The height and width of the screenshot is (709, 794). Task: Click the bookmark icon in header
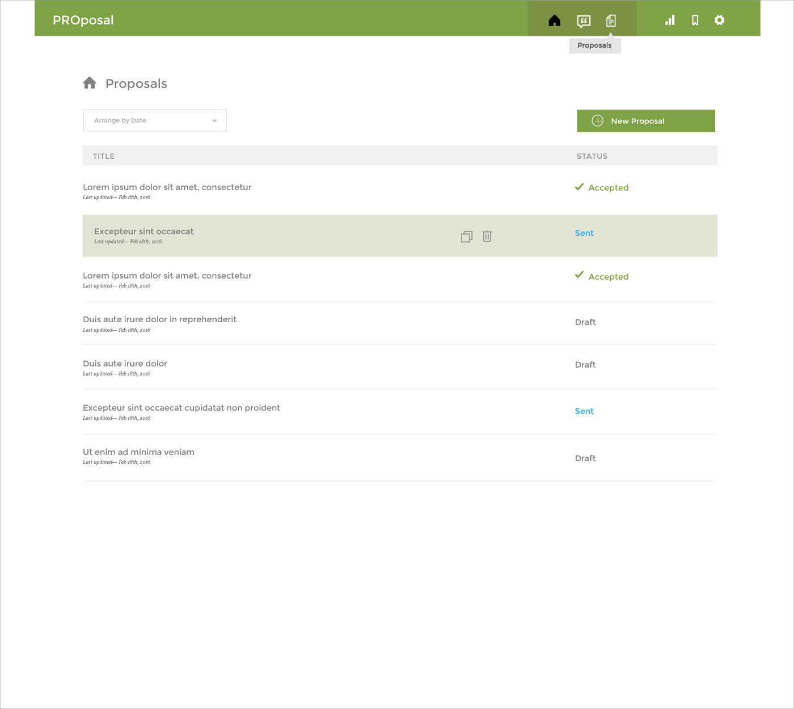695,20
